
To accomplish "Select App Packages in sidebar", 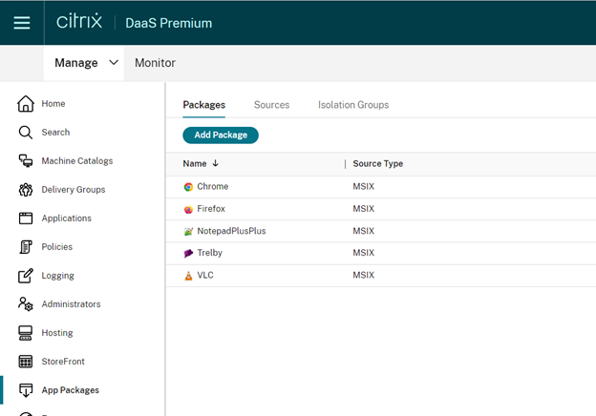I will point(71,390).
